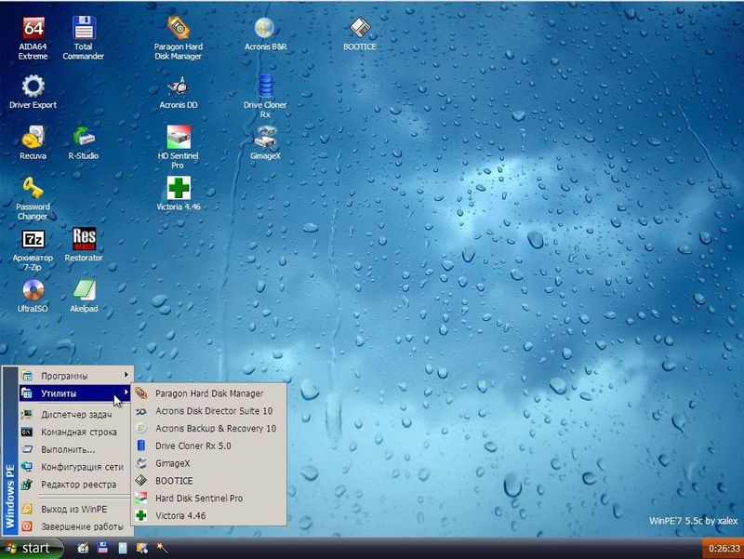Viewport: 744px width, 559px height.
Task: Select the Архиватор 7-Zip desktop icon
Action: click(33, 250)
